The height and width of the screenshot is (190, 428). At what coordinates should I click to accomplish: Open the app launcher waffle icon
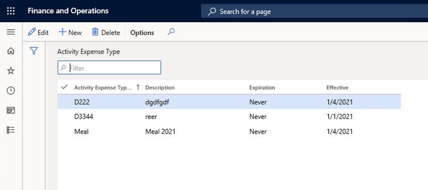point(11,11)
